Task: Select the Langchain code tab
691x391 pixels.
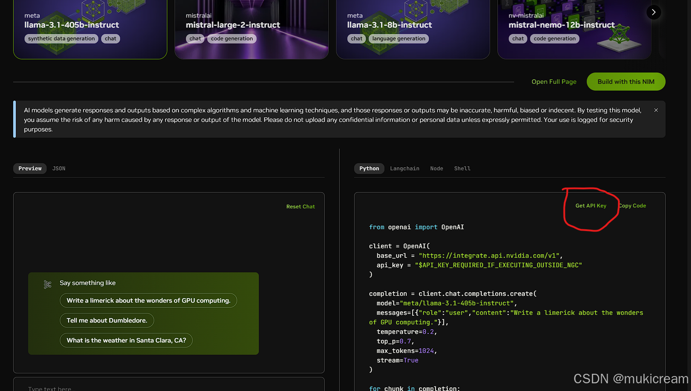Action: click(x=405, y=169)
